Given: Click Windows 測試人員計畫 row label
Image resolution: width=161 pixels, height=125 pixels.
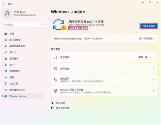Looking at the screenshot, I should pos(72,90).
